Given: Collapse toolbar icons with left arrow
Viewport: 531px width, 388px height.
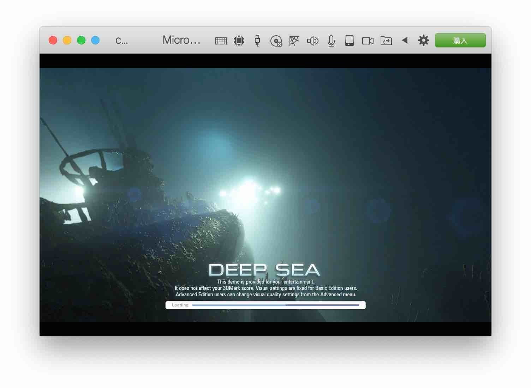Looking at the screenshot, I should pyautogui.click(x=405, y=40).
